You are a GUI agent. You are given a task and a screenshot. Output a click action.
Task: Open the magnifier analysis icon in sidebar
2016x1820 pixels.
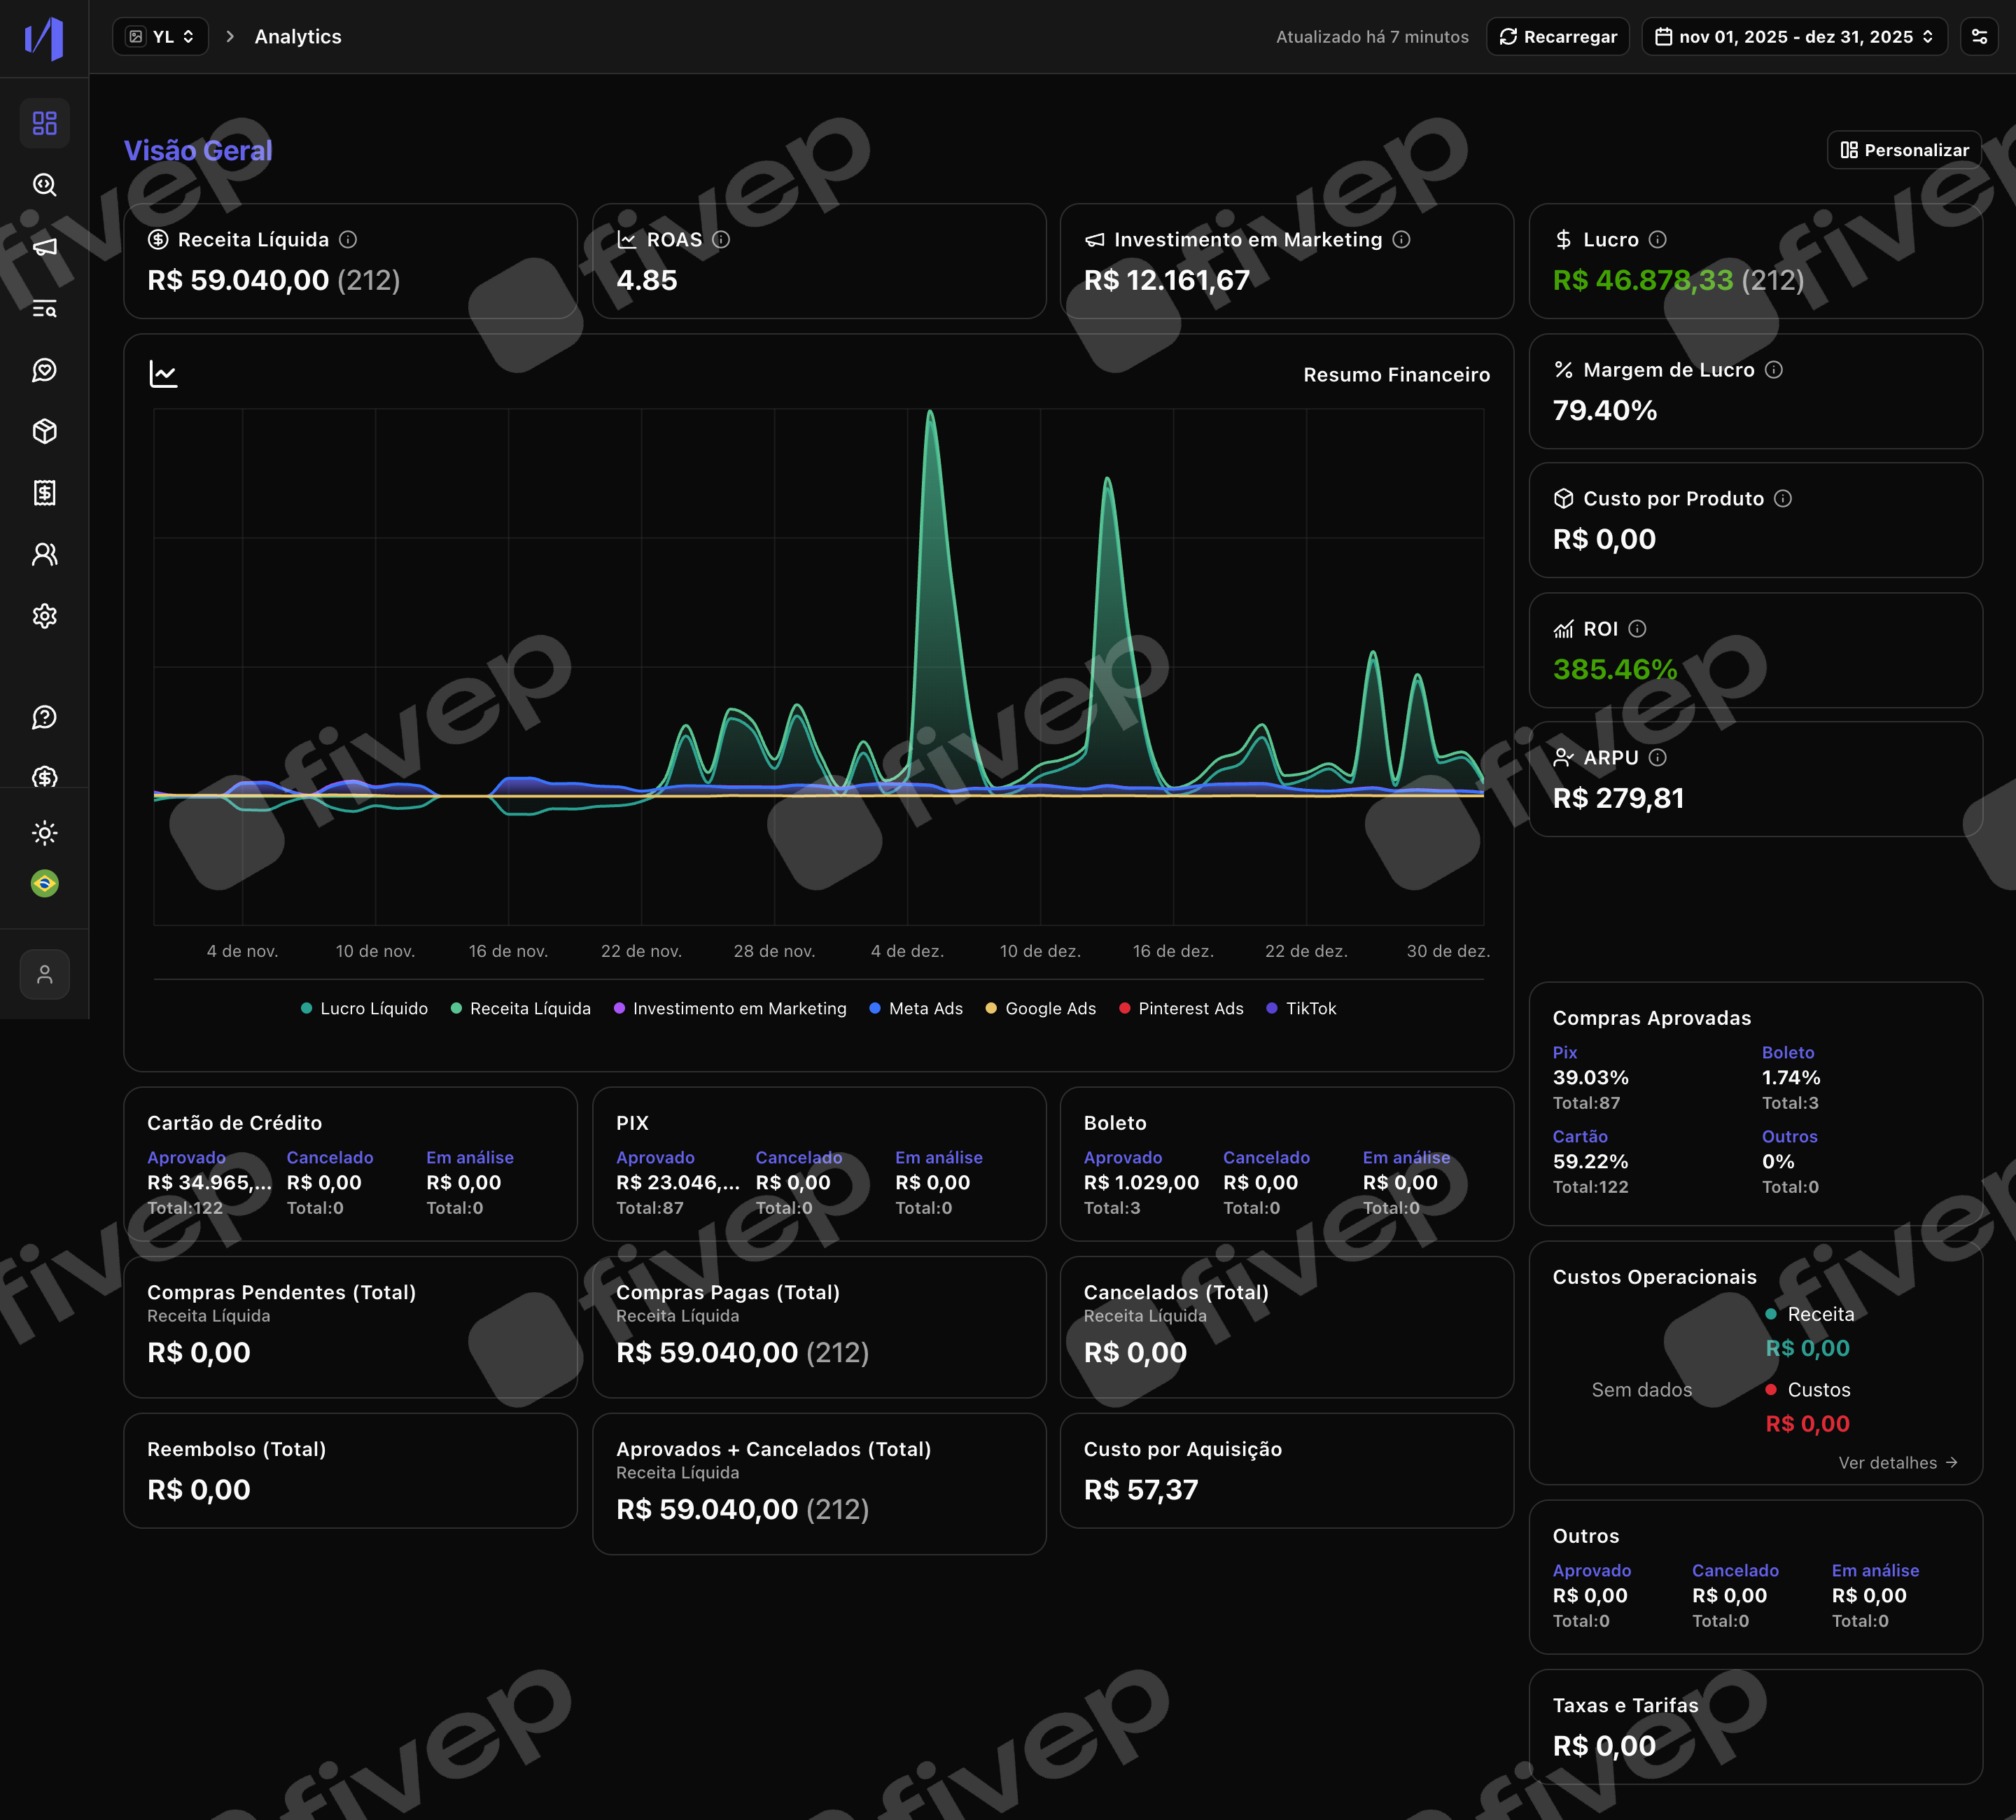click(x=45, y=185)
